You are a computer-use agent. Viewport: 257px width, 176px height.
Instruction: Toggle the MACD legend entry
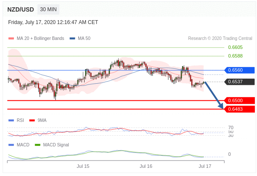(x=19, y=145)
